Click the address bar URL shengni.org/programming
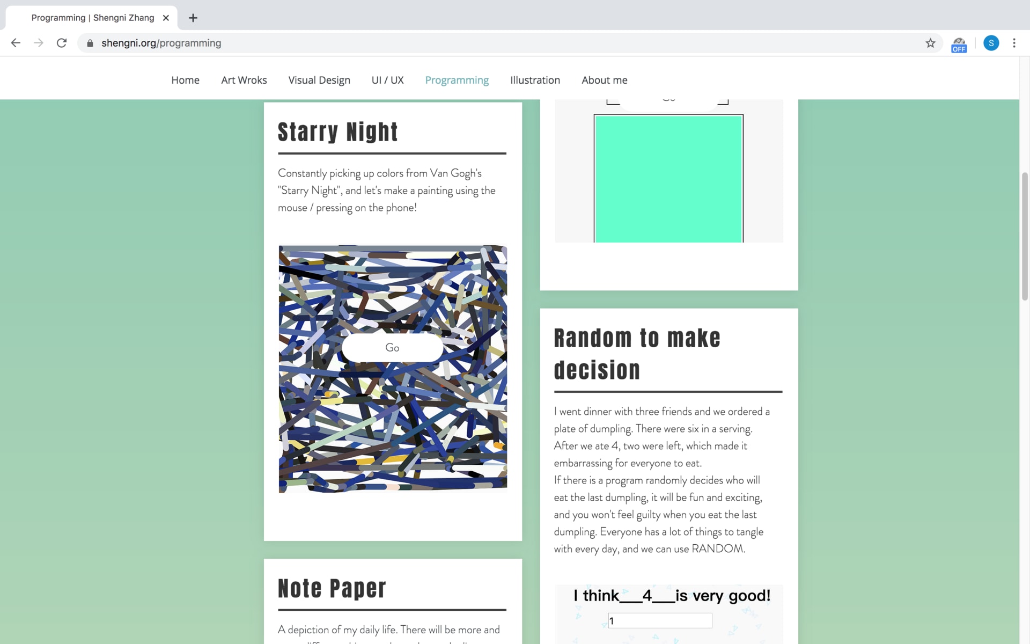1030x644 pixels. pyautogui.click(x=161, y=43)
